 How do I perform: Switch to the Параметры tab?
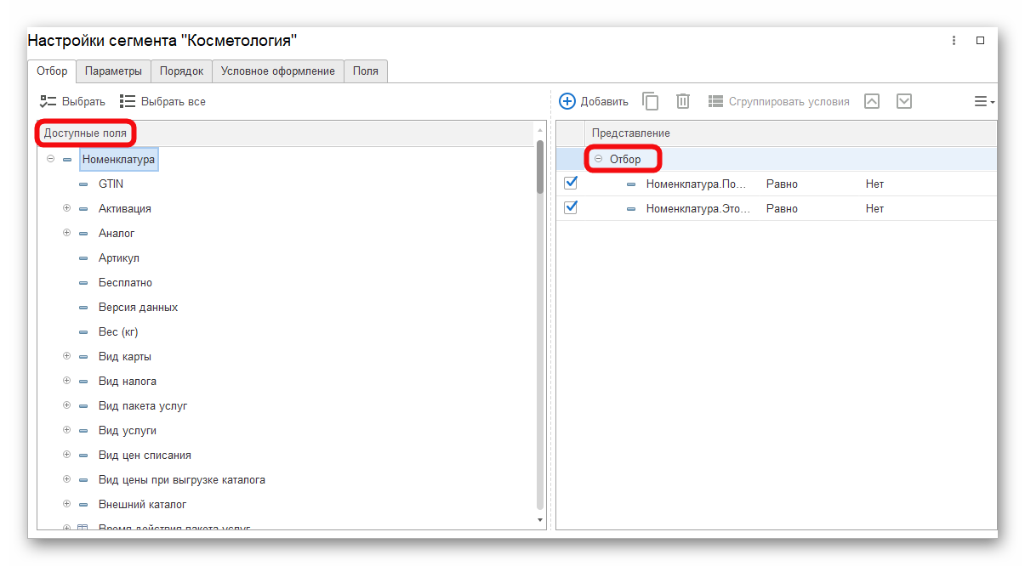tap(114, 71)
